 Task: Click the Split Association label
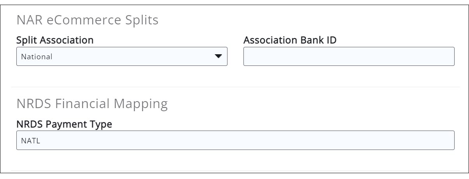click(x=55, y=40)
